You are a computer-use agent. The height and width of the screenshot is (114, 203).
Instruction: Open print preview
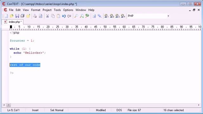pos(41,16)
